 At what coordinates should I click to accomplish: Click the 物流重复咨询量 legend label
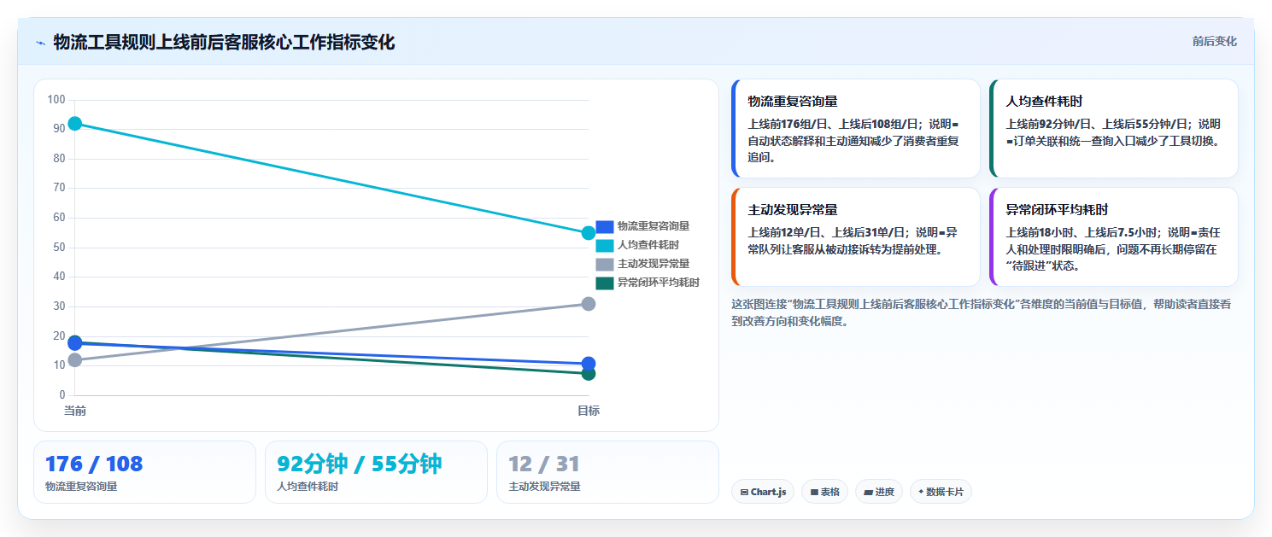(x=654, y=226)
